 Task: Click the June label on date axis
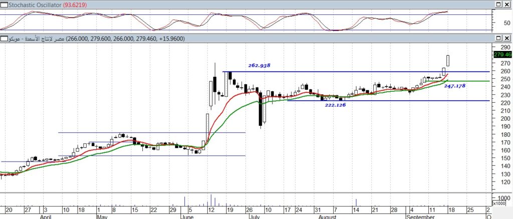click(187, 217)
